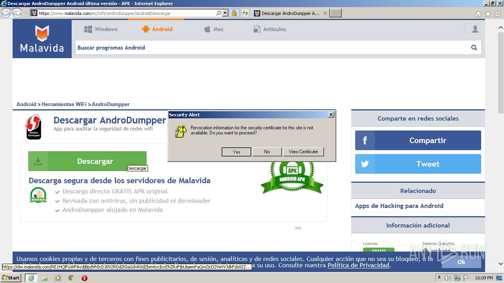504x283 pixels.
Task: Select the Android platform tab
Action: (157, 29)
